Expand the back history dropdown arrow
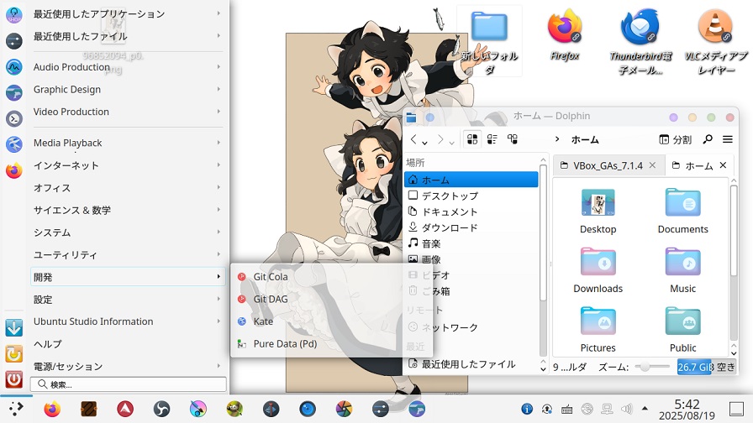The height and width of the screenshot is (423, 753). tap(424, 143)
